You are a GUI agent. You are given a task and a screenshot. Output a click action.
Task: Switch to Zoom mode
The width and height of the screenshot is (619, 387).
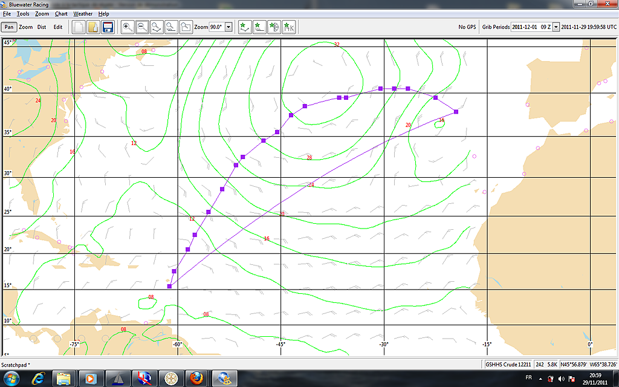(x=26, y=27)
